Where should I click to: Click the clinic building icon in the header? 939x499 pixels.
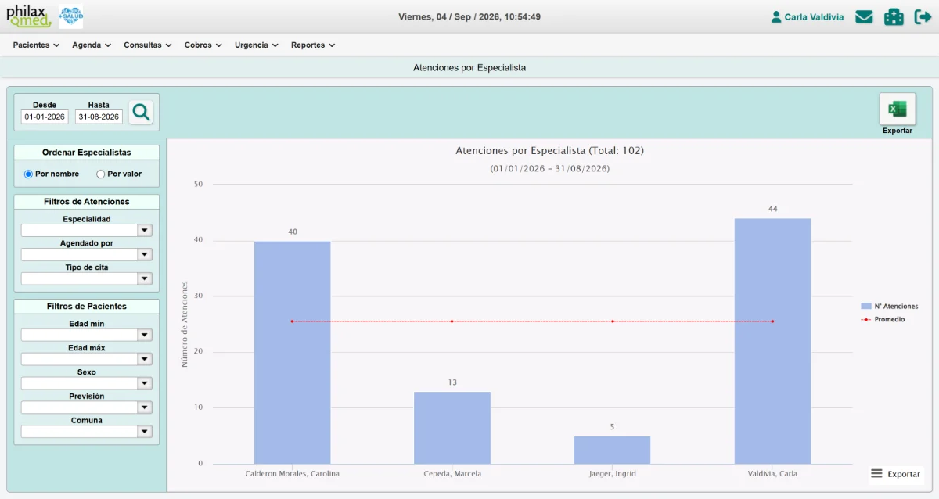coord(894,16)
